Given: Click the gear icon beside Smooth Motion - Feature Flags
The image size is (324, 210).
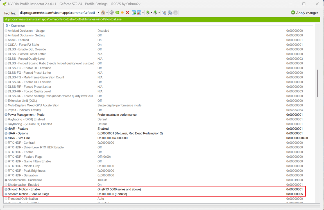Looking at the screenshot, I should (6, 194).
